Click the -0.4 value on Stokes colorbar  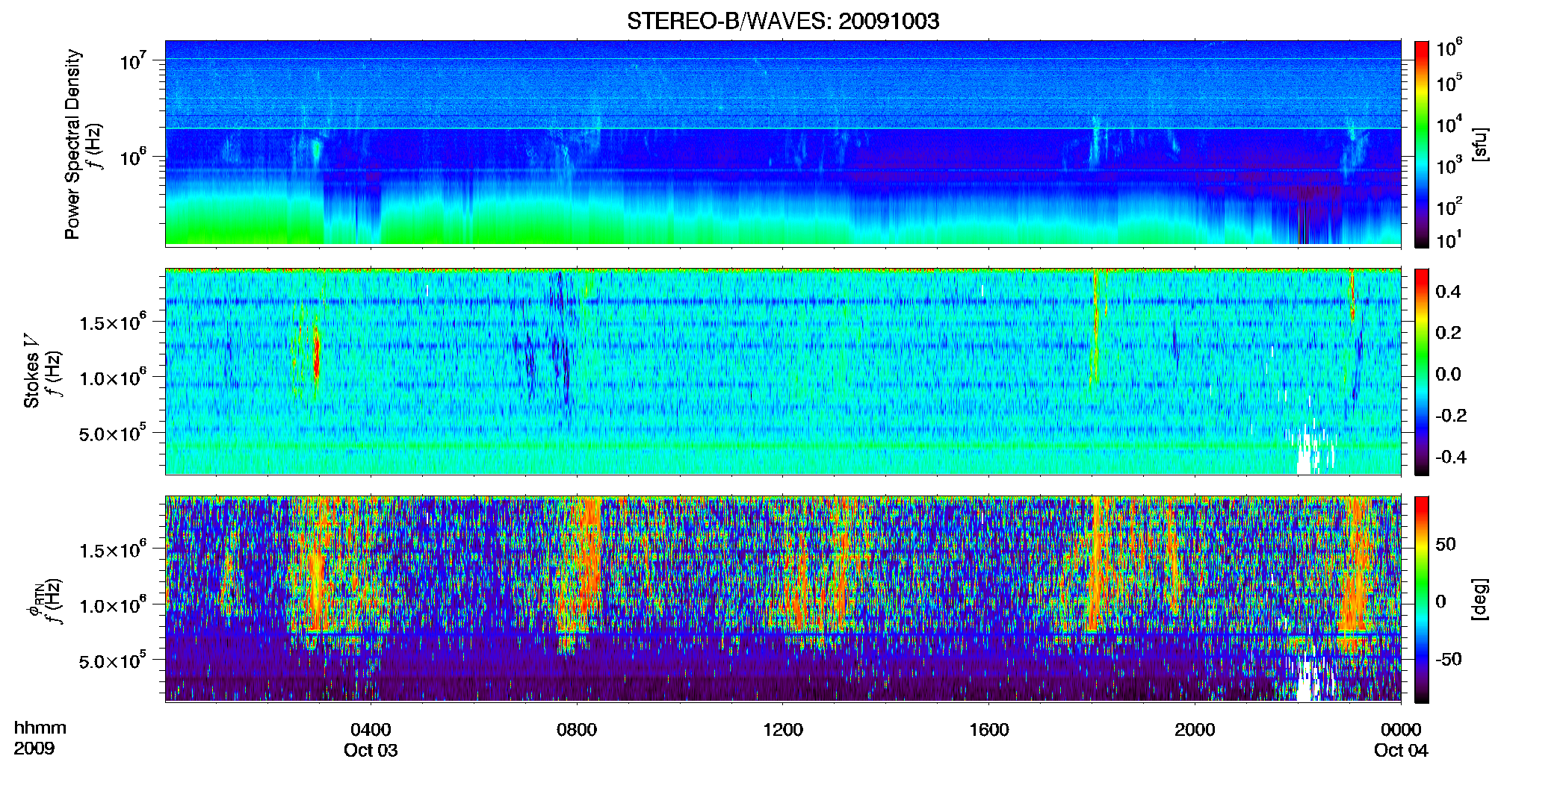click(x=1452, y=457)
